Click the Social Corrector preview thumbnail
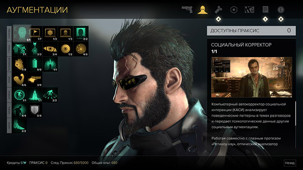 [251, 77]
